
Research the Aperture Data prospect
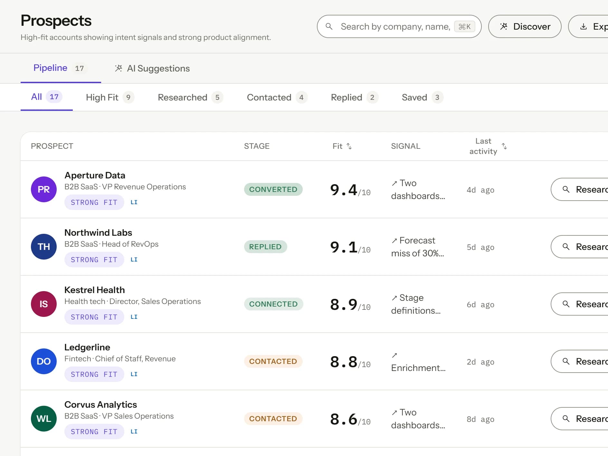580,189
